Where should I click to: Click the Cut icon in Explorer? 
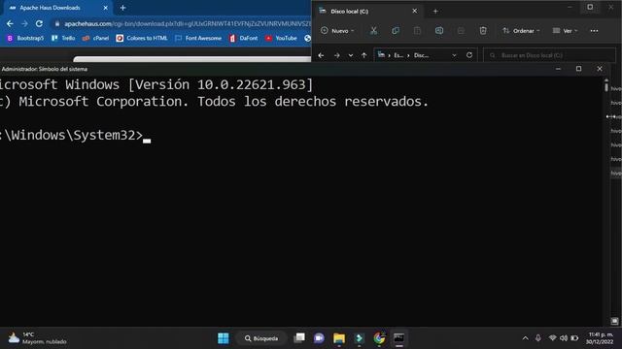373,31
